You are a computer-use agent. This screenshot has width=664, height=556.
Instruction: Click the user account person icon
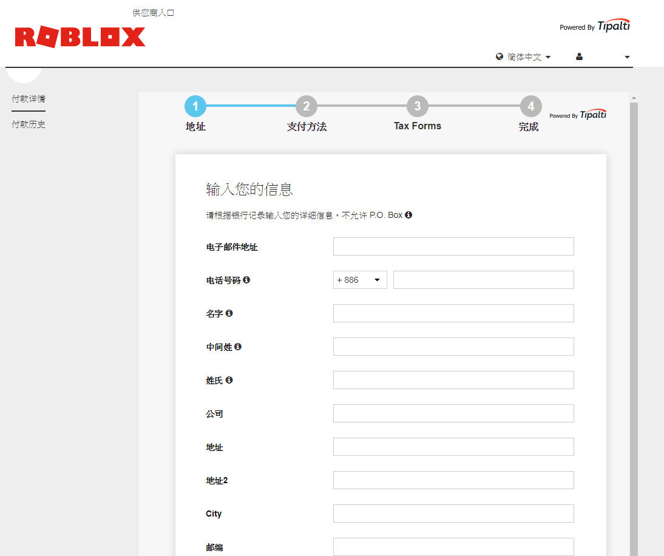[578, 56]
